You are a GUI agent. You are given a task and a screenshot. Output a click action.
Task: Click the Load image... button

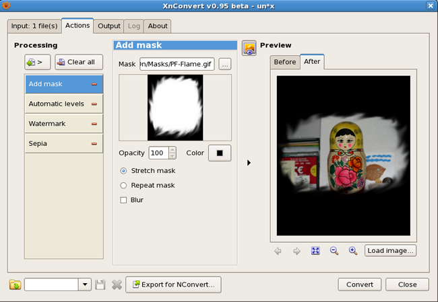(390, 251)
